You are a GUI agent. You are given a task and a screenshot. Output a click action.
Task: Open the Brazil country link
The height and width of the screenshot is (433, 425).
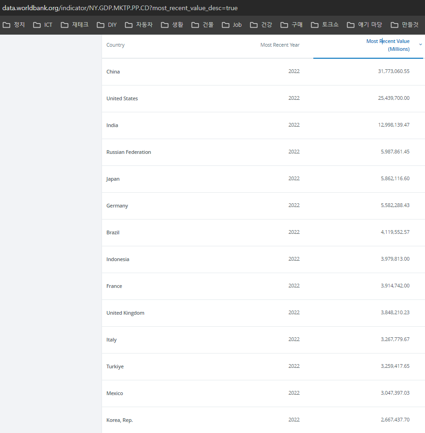(113, 232)
